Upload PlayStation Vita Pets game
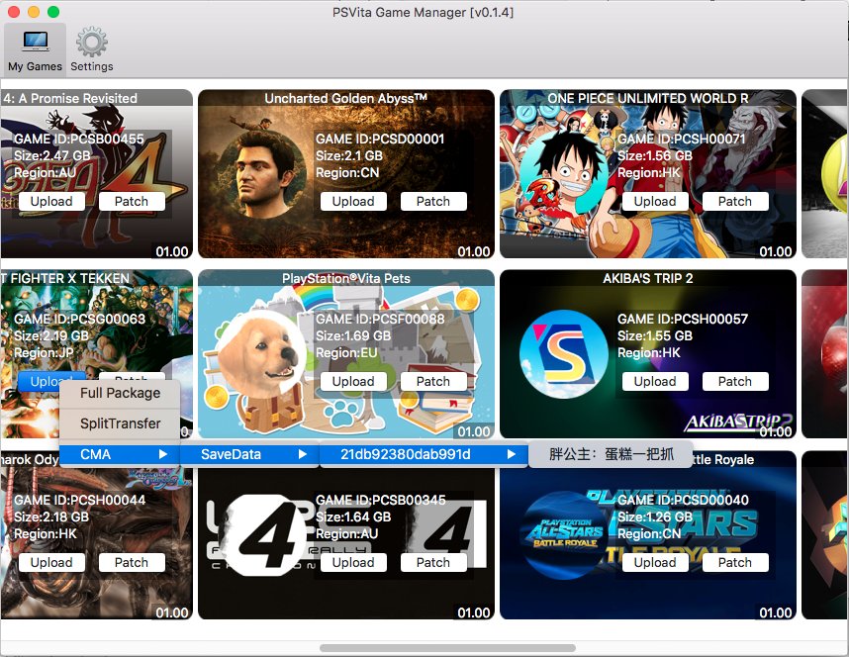The image size is (849, 657). point(353,381)
